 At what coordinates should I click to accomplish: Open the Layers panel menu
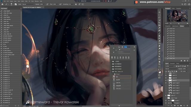190,63
